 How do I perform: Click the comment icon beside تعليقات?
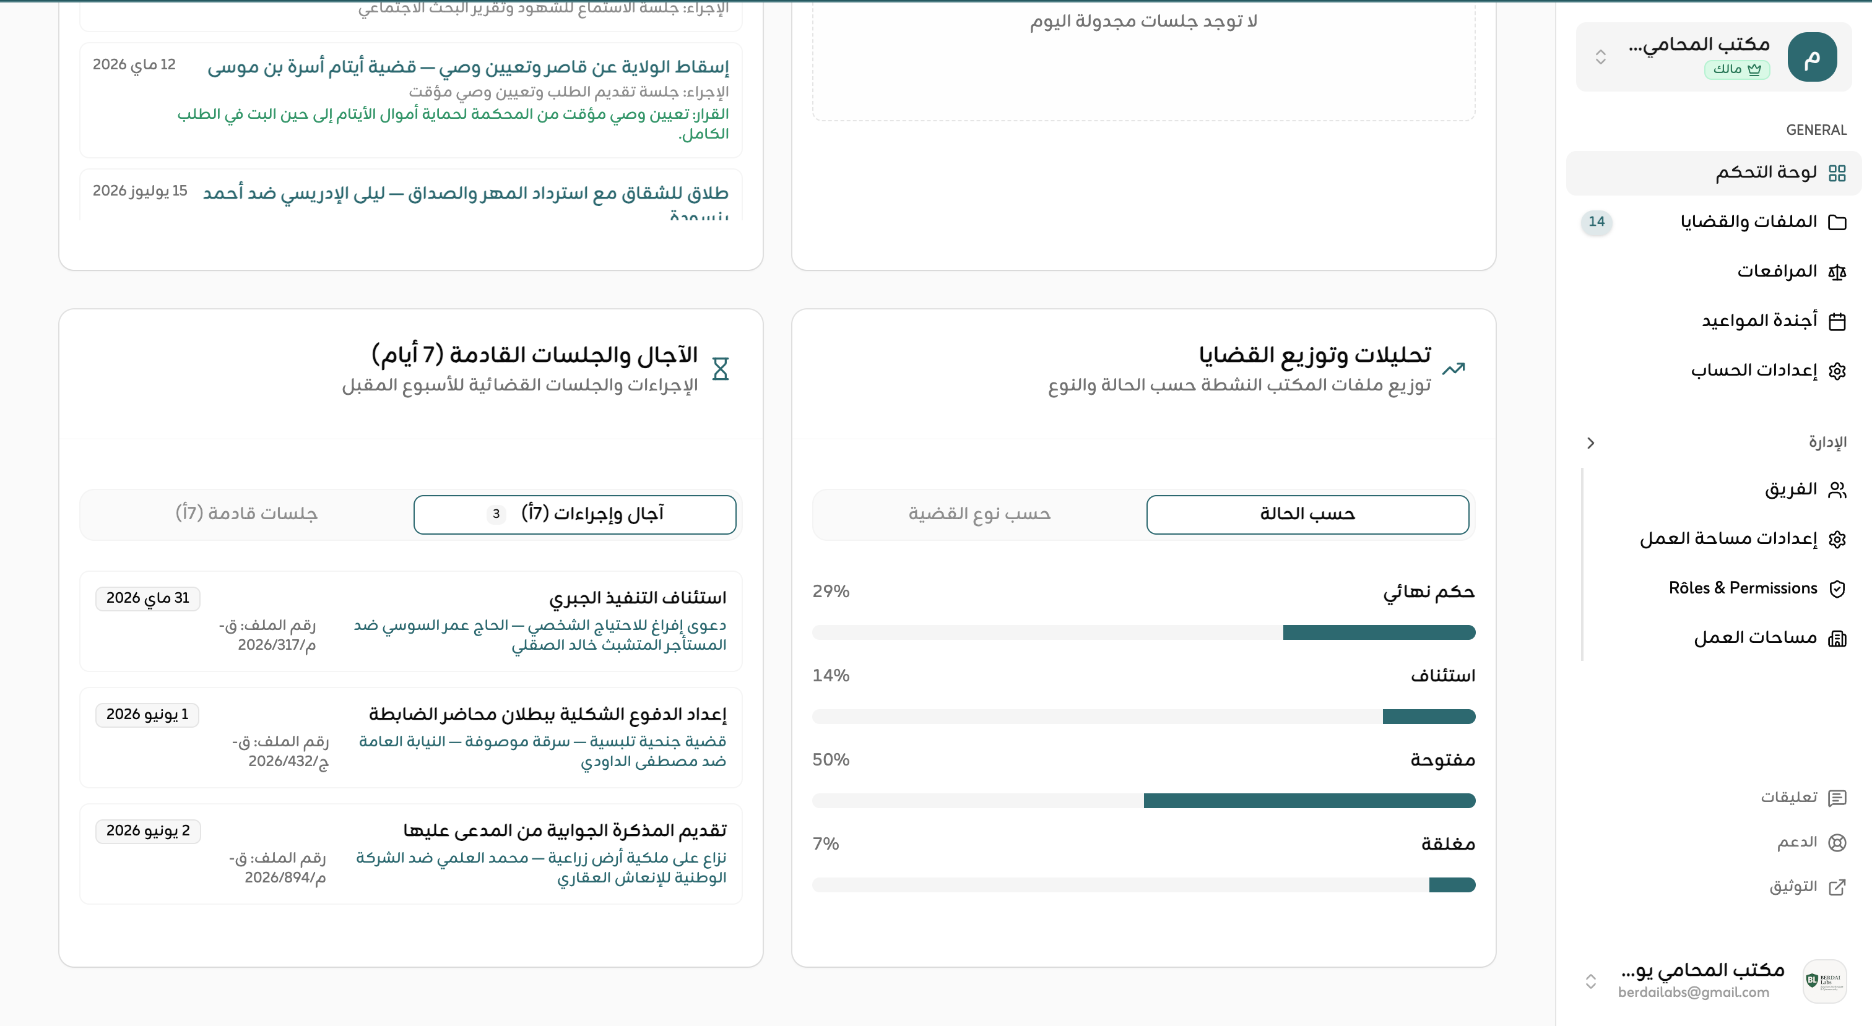point(1836,798)
